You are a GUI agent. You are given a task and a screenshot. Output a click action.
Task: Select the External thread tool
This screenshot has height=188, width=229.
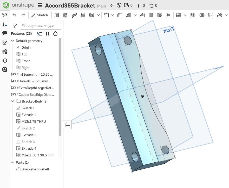168,15
